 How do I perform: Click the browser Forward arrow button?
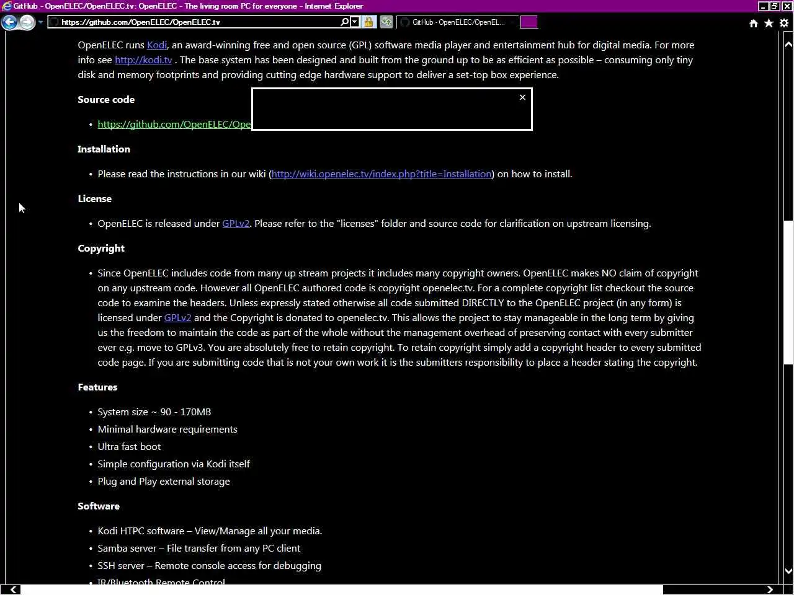tap(27, 22)
